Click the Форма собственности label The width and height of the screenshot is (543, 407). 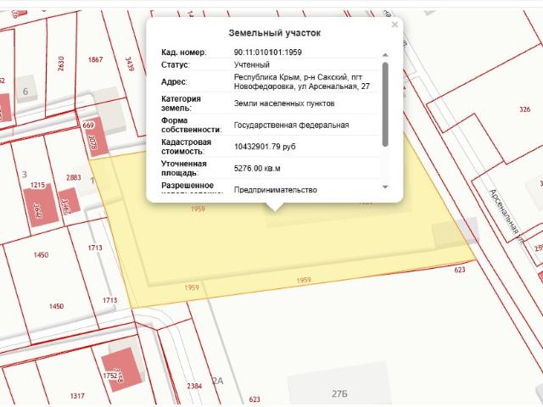[191, 125]
